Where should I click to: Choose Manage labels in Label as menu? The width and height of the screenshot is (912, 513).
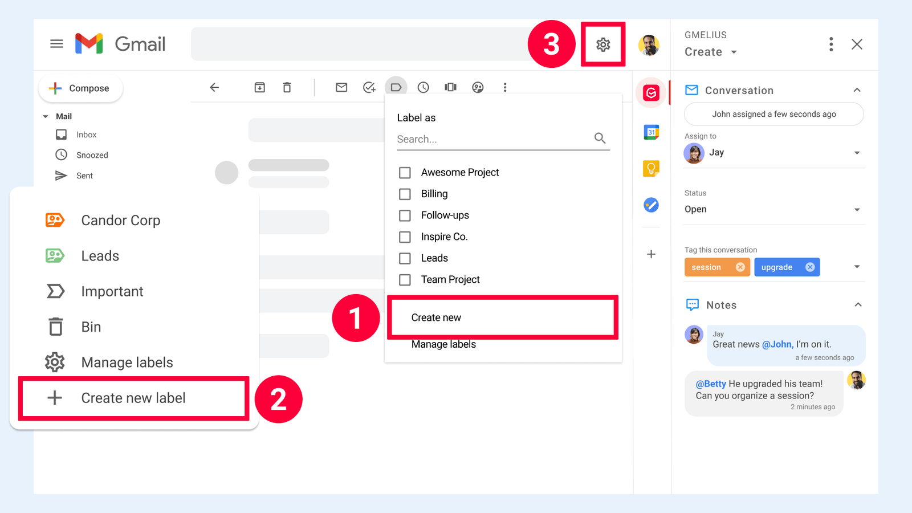tap(443, 344)
